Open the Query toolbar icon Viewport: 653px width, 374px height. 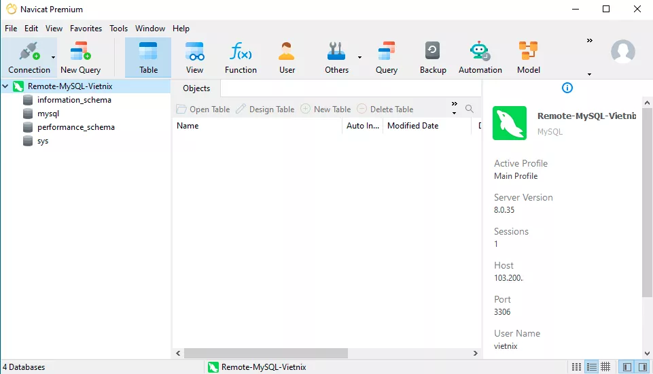tap(387, 51)
